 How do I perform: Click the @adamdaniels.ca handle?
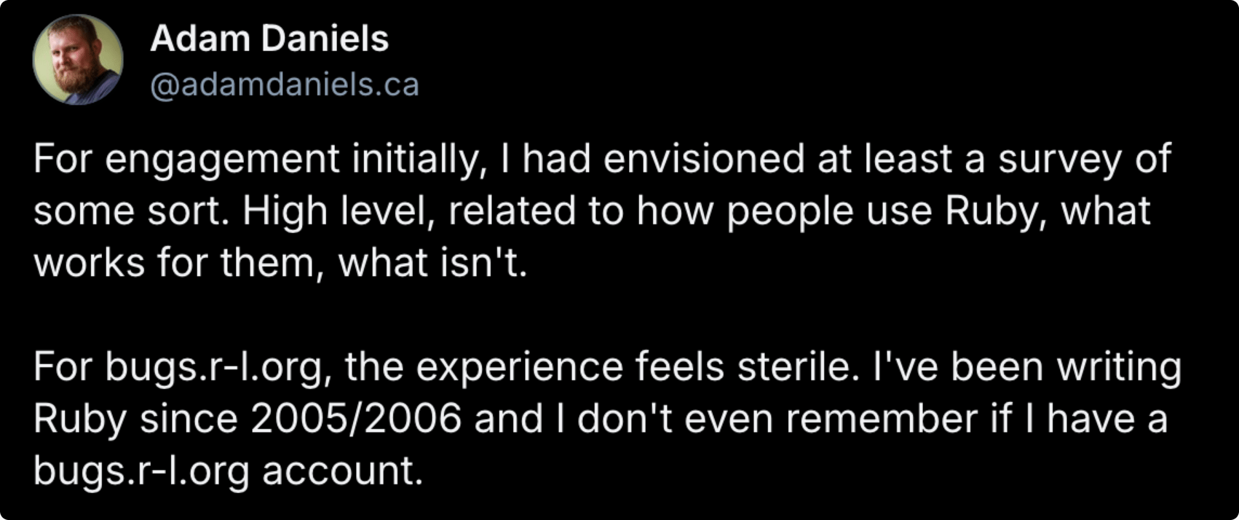coord(285,85)
